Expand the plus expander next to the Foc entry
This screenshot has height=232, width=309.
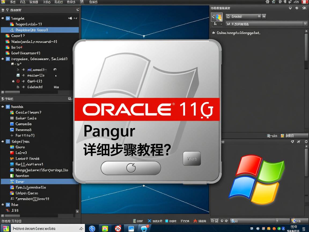click(12, 136)
